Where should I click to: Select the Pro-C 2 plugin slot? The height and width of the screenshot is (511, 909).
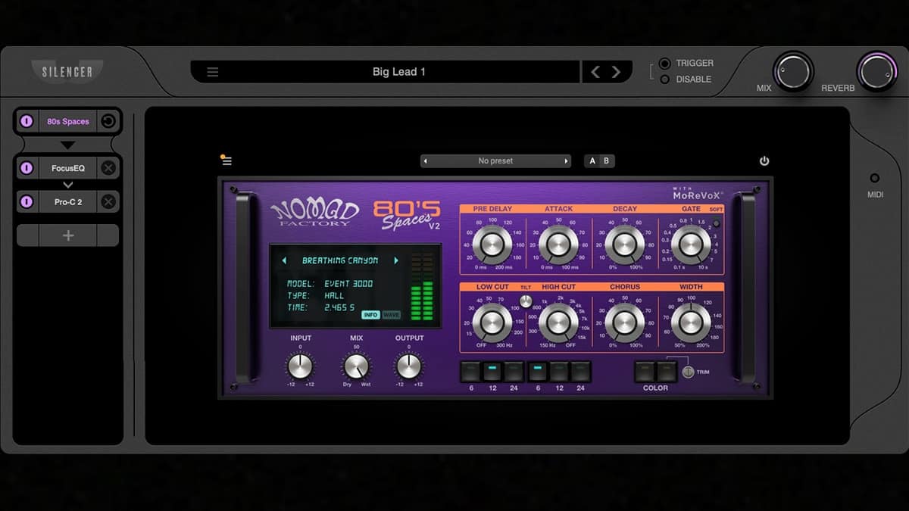tap(68, 202)
